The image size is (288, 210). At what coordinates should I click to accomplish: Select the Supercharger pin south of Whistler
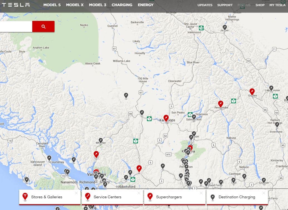(x=96, y=154)
